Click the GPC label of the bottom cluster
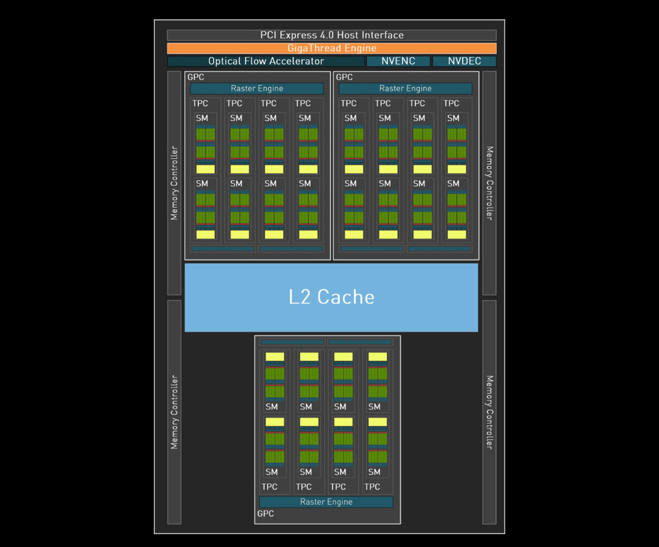The height and width of the screenshot is (547, 659). click(265, 514)
